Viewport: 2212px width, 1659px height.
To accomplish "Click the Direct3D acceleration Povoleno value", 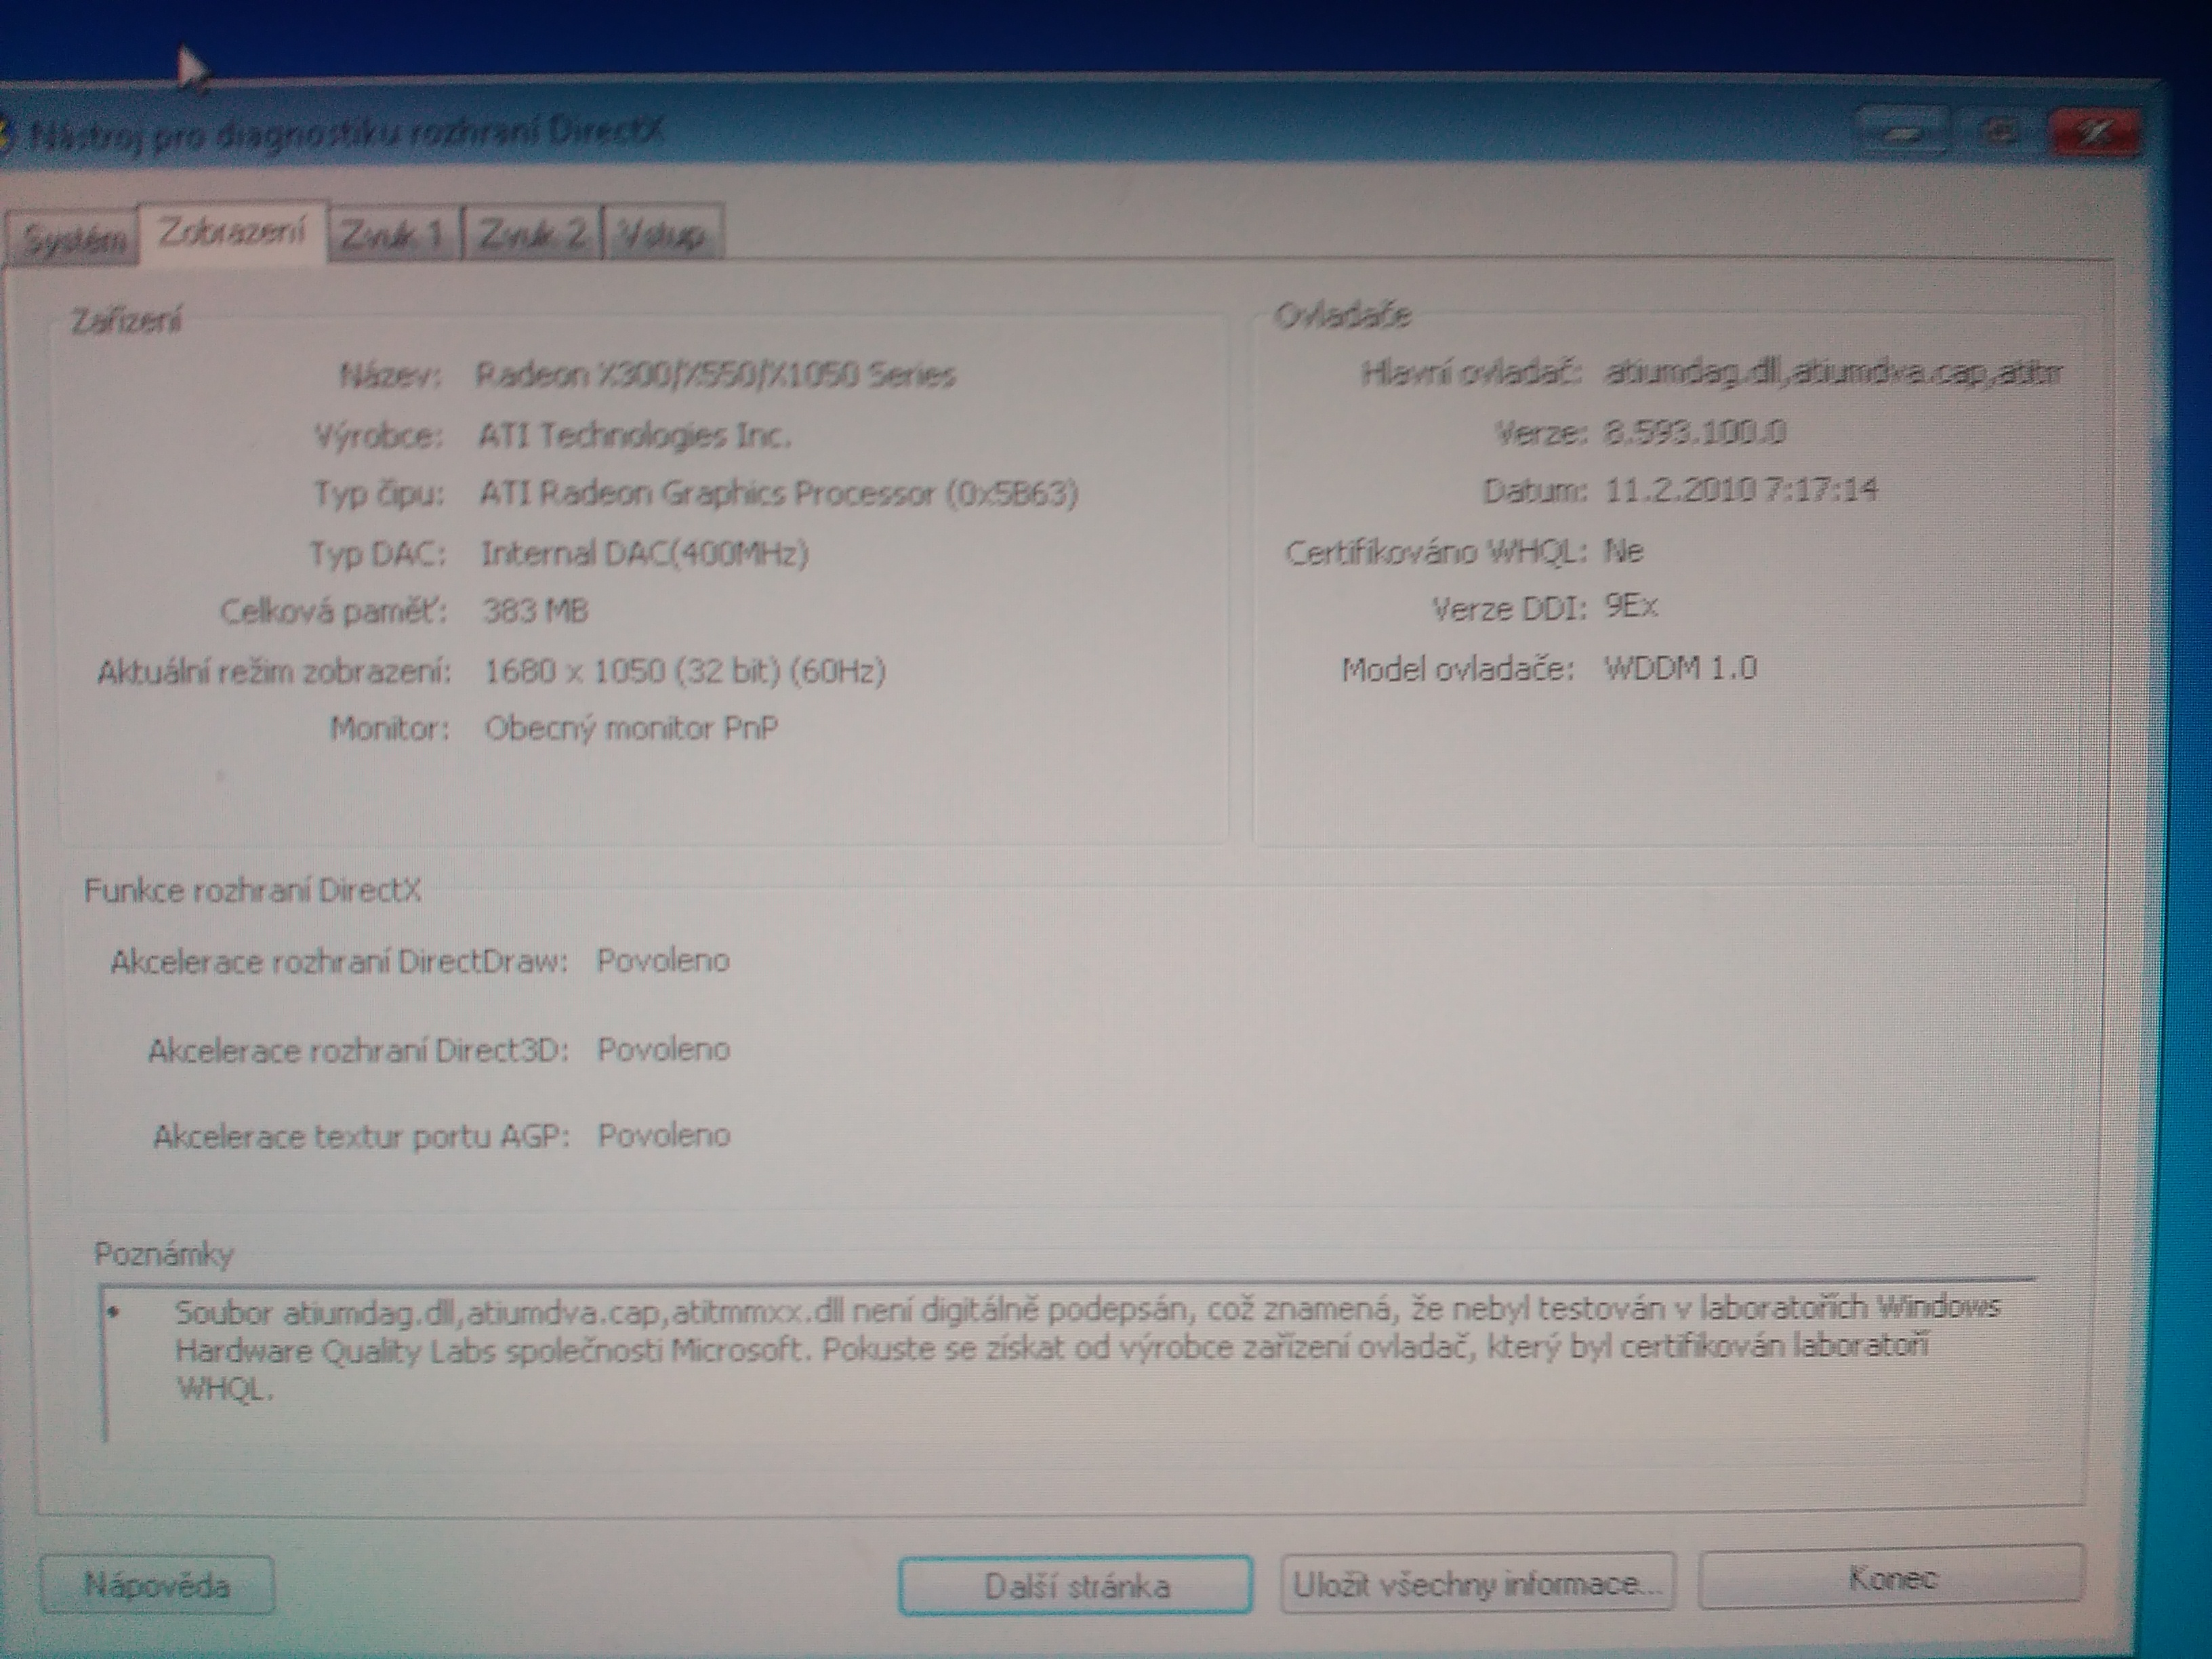I will tap(663, 1050).
